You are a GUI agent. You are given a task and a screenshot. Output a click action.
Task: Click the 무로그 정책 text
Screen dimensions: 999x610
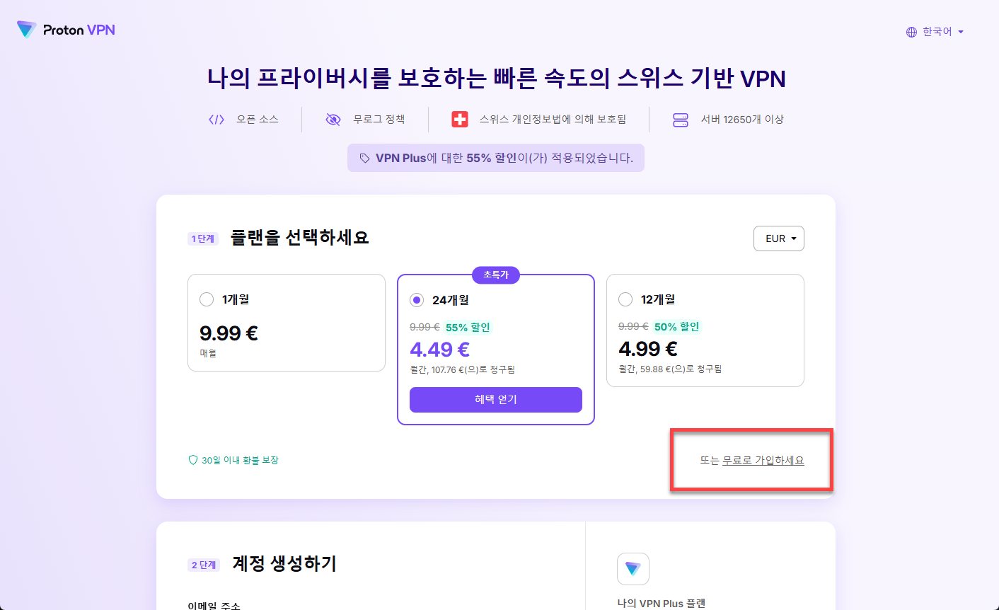379,120
